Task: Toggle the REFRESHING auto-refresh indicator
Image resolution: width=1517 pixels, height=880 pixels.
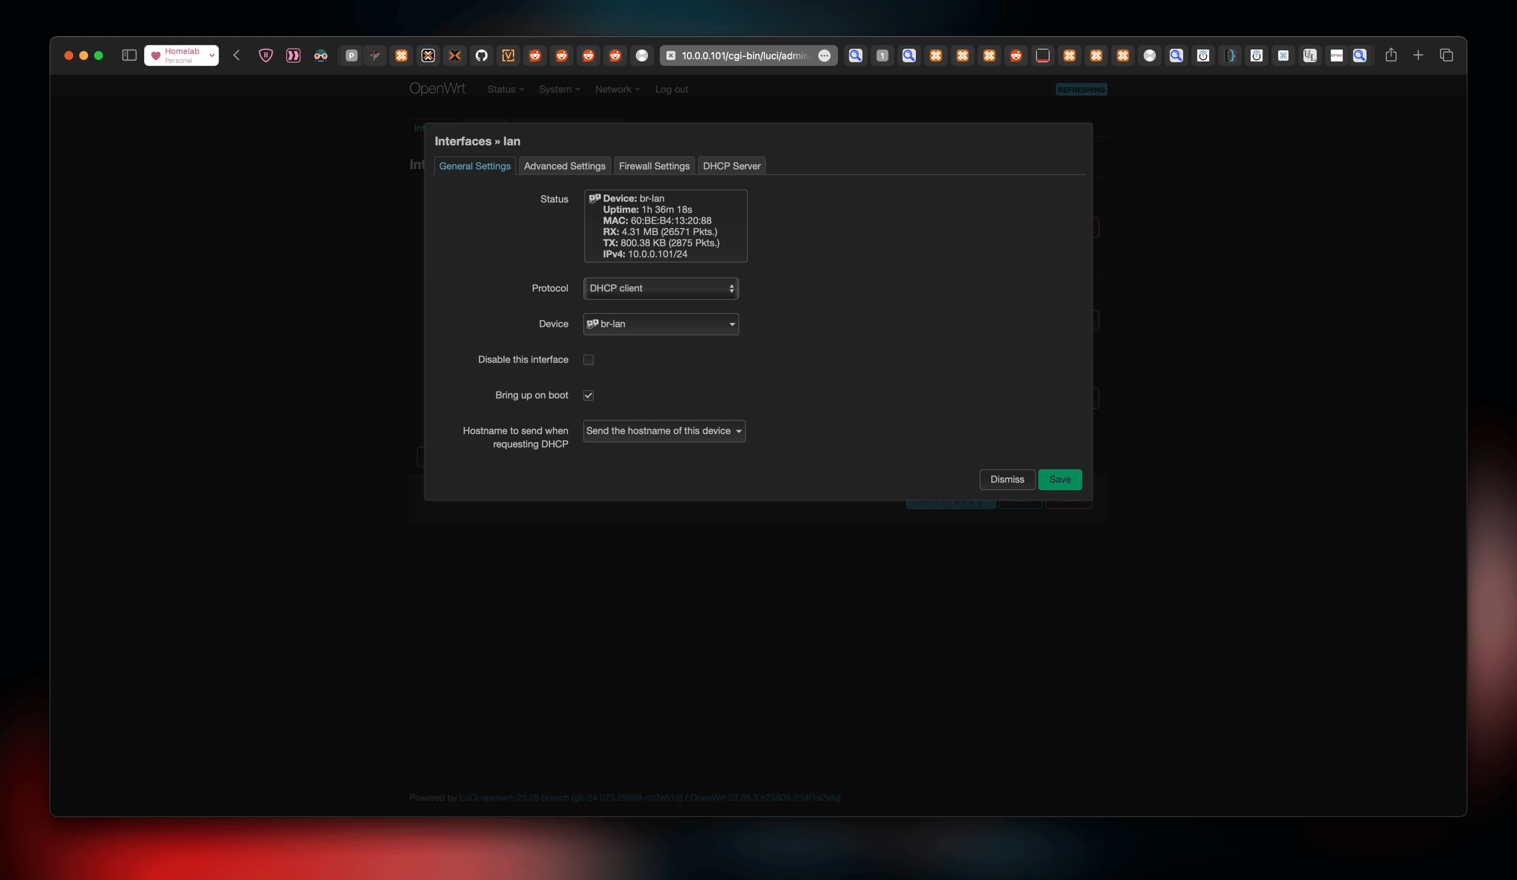Action: click(x=1081, y=89)
